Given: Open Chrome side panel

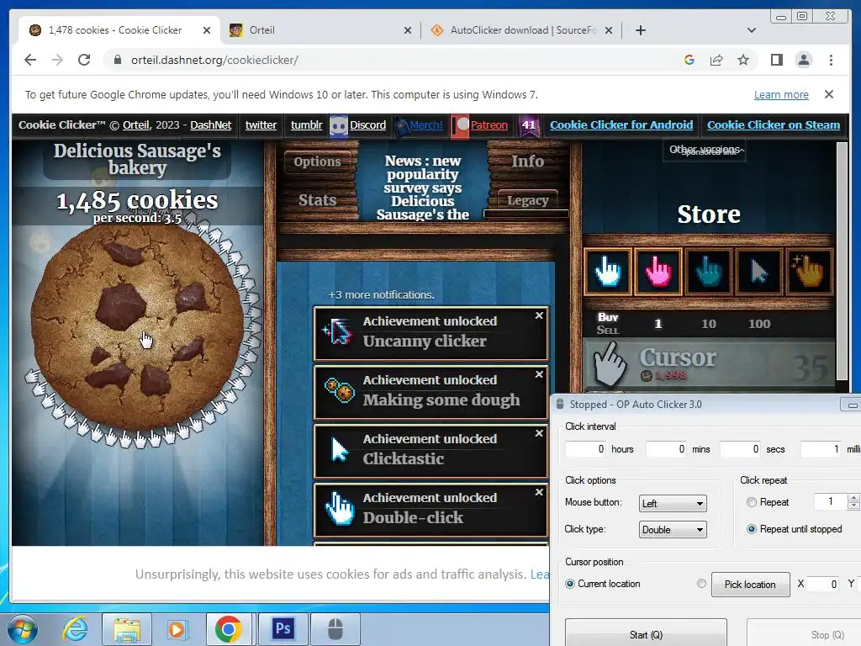Looking at the screenshot, I should [776, 60].
